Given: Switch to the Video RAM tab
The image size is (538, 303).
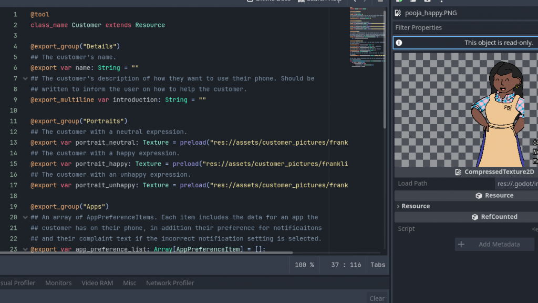Looking at the screenshot, I should pos(97,283).
